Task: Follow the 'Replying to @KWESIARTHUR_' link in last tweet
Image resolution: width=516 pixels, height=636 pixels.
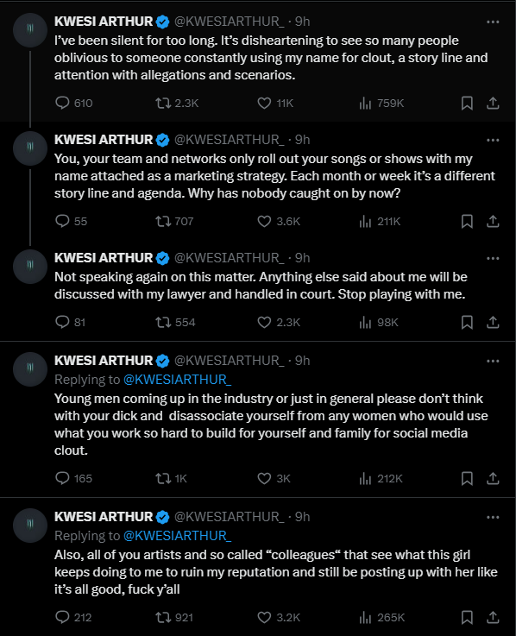Action: pos(177,536)
